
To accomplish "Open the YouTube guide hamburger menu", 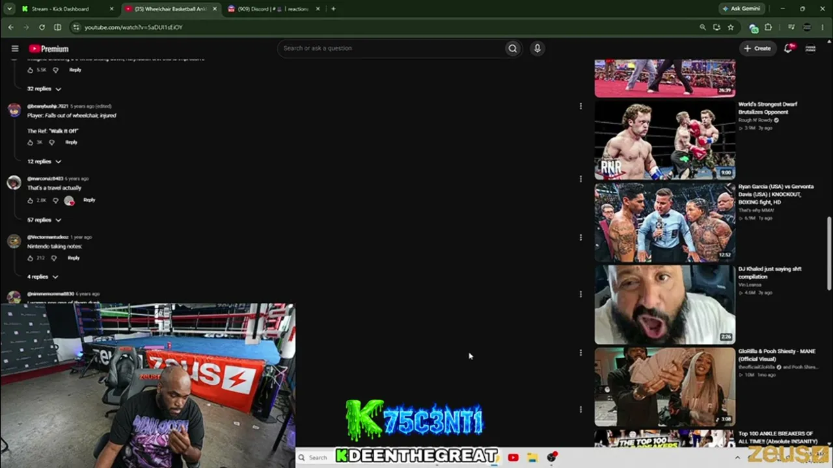I will (x=15, y=48).
